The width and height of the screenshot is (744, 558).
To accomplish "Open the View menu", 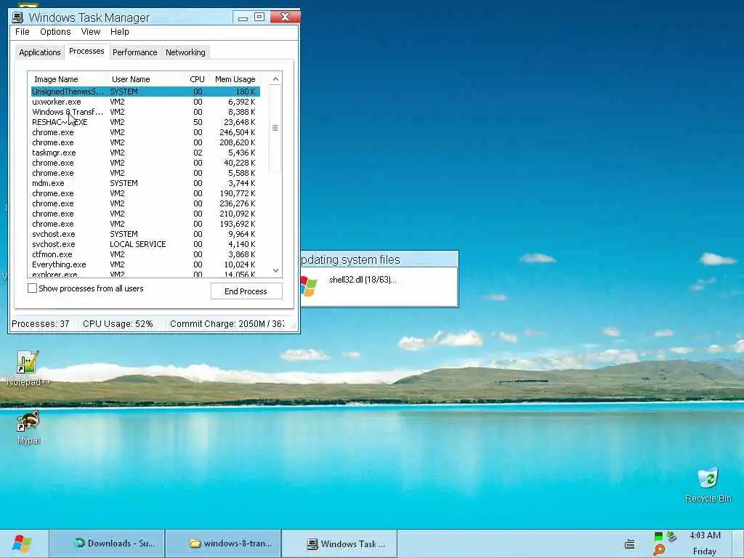I will tap(90, 32).
